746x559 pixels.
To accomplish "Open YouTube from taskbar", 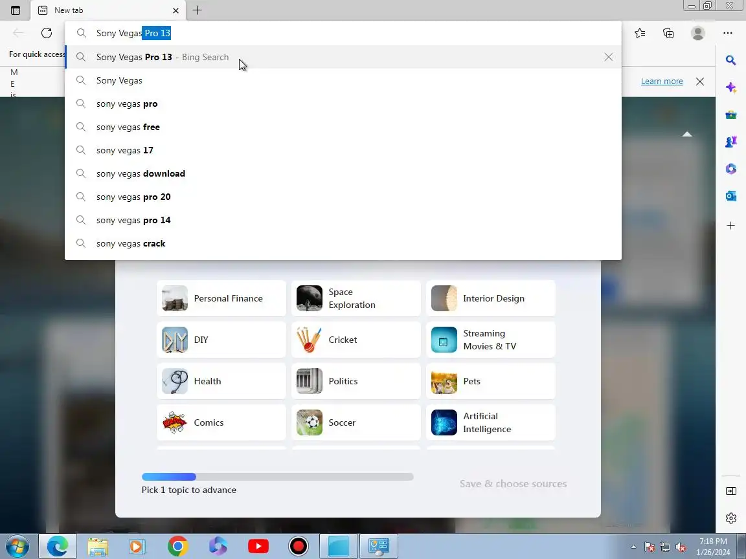I will (x=258, y=546).
